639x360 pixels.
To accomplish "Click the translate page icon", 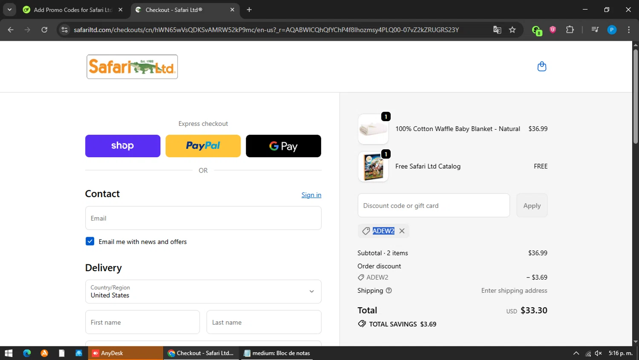I will pyautogui.click(x=497, y=30).
